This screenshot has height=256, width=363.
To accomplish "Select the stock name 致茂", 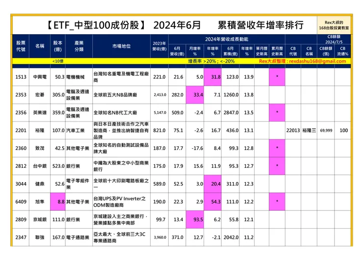I will [40, 148].
